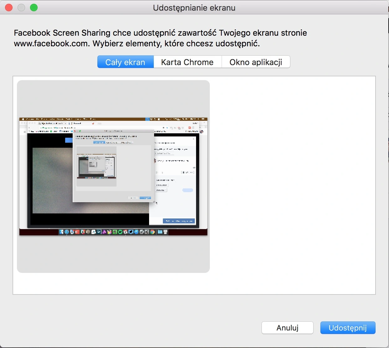Image resolution: width=389 pixels, height=348 pixels.
Task: Switch to the Karta Chrome tab
Action: [x=187, y=62]
